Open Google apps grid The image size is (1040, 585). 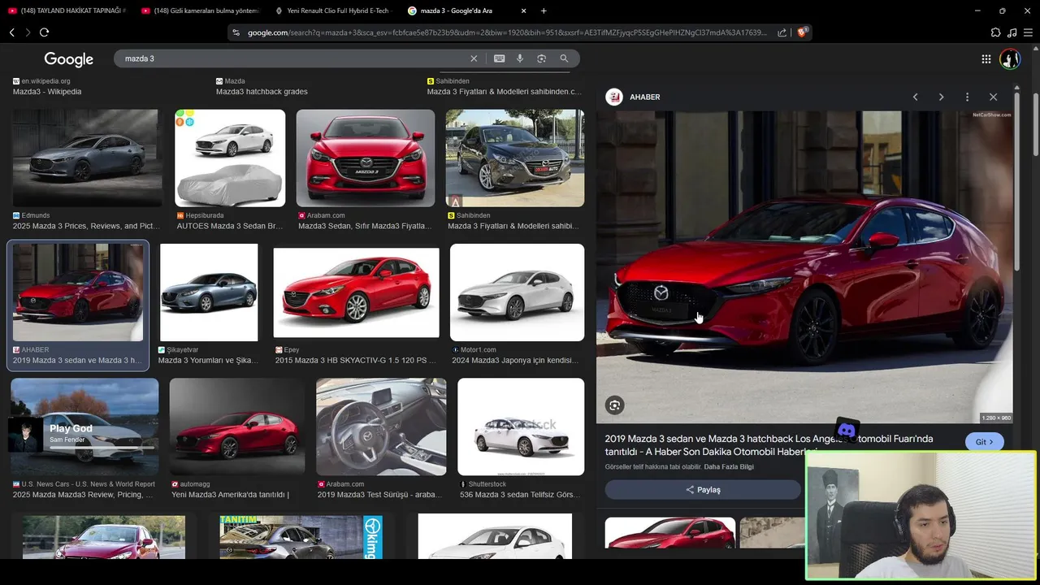[x=986, y=58]
